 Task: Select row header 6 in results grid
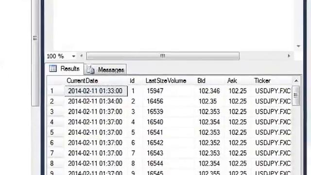click(x=56, y=142)
